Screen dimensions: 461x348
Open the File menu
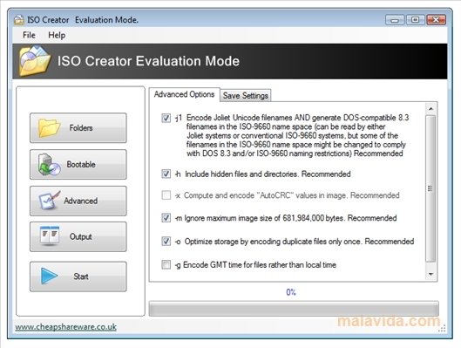tap(29, 35)
